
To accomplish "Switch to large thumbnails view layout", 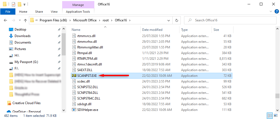I will [x=275, y=115].
